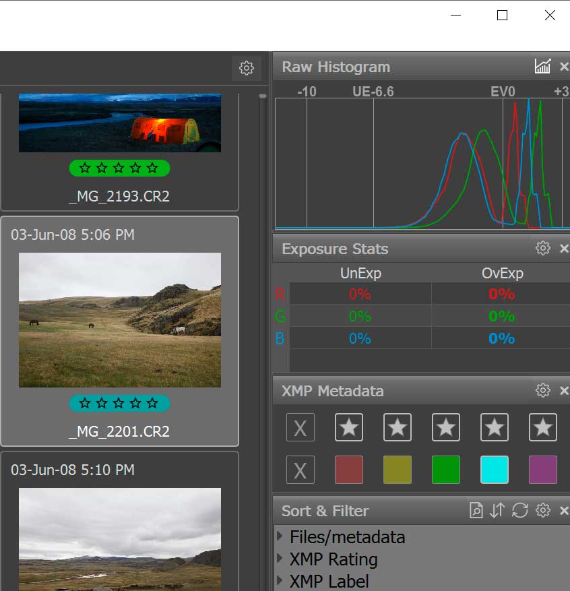Screen dimensions: 570x591
Task: Click the star rating bar under _MG_2193.CR2
Action: pos(119,168)
